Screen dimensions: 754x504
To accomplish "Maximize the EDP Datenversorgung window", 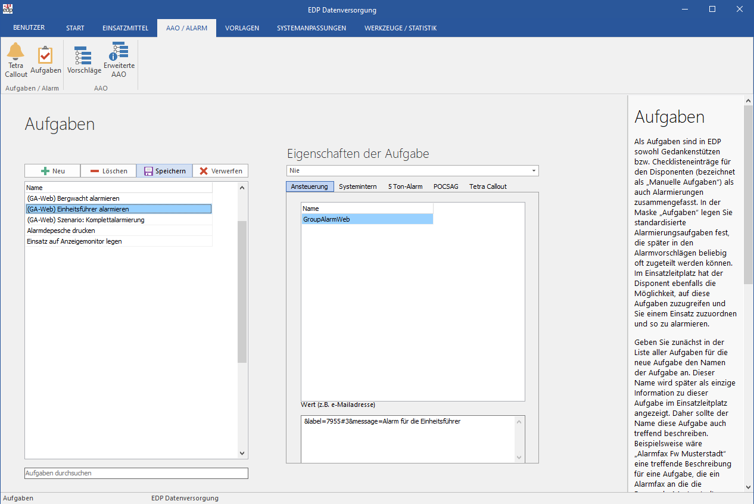I will 712,9.
